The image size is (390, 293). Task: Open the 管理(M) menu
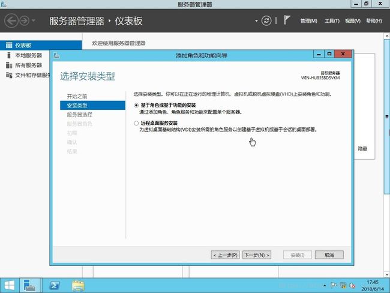pyautogui.click(x=308, y=21)
